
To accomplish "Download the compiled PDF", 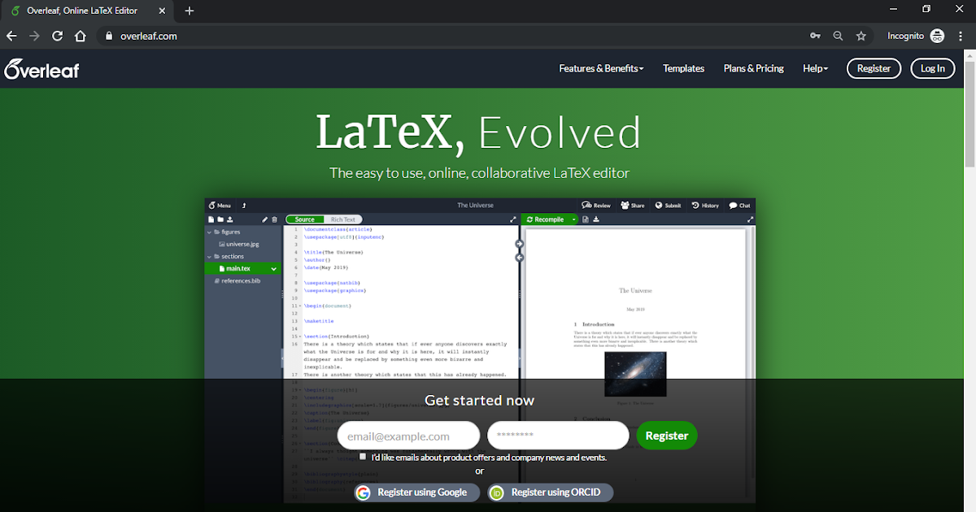I will point(596,219).
